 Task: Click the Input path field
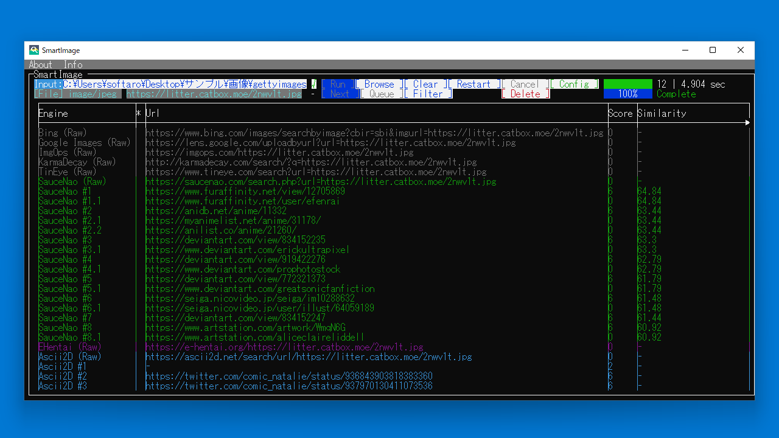pyautogui.click(x=185, y=85)
